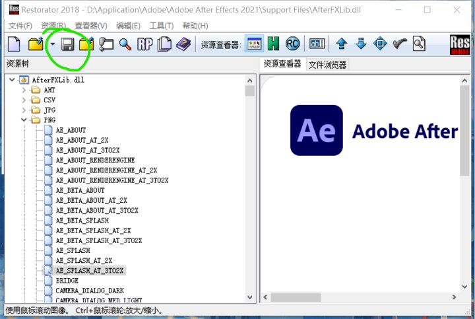Click the New file toolbar icon
The image size is (475, 319).
pos(14,44)
